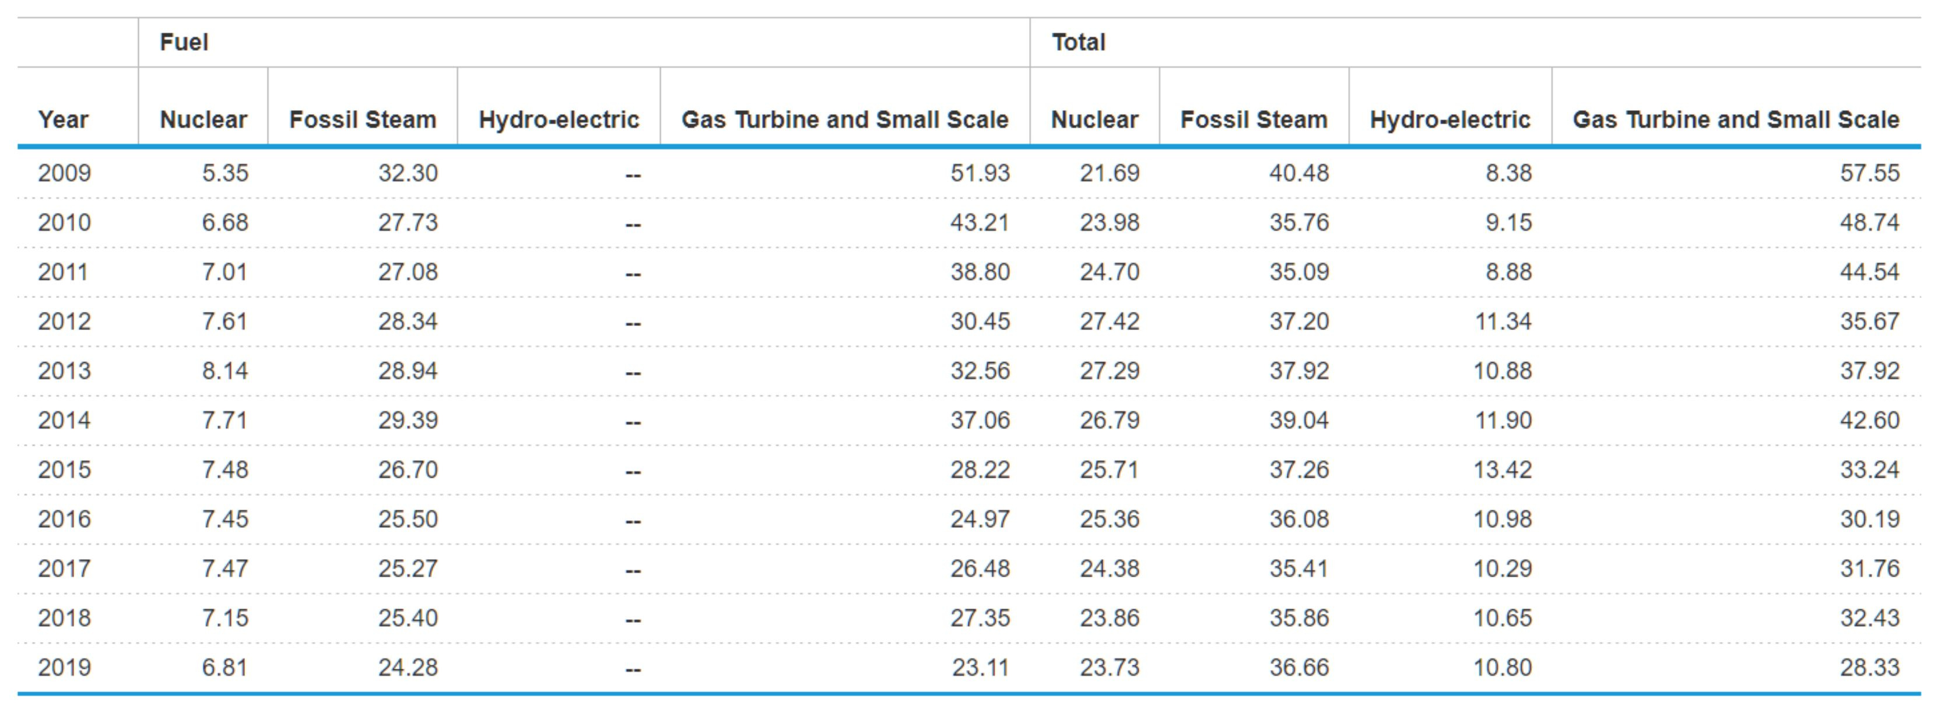
Task: Select Fossil Steam header under Fuel
Action: pos(363,119)
